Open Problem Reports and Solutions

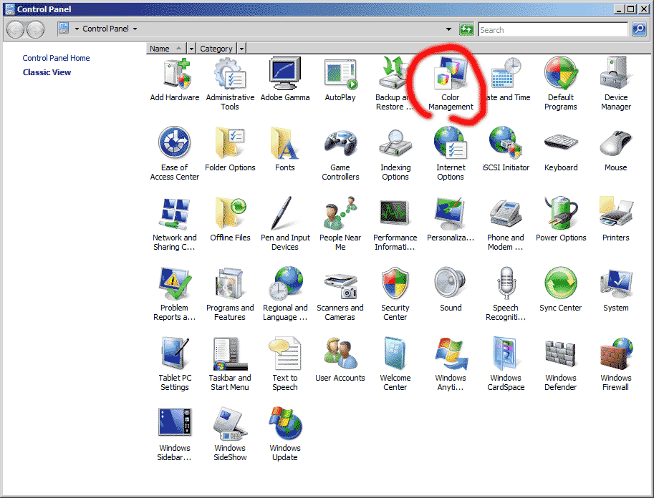(174, 294)
